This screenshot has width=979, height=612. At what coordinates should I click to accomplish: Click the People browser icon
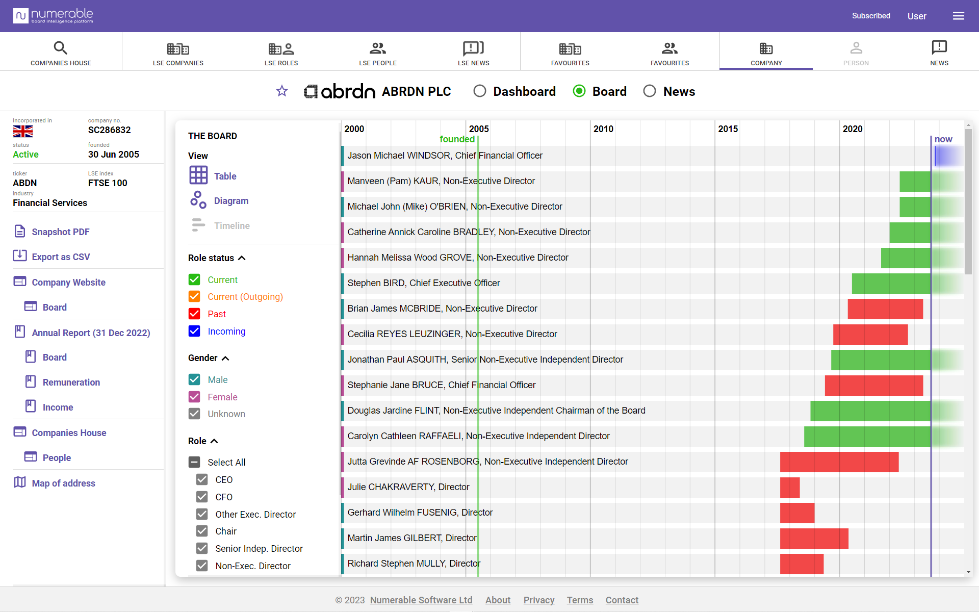coord(31,457)
